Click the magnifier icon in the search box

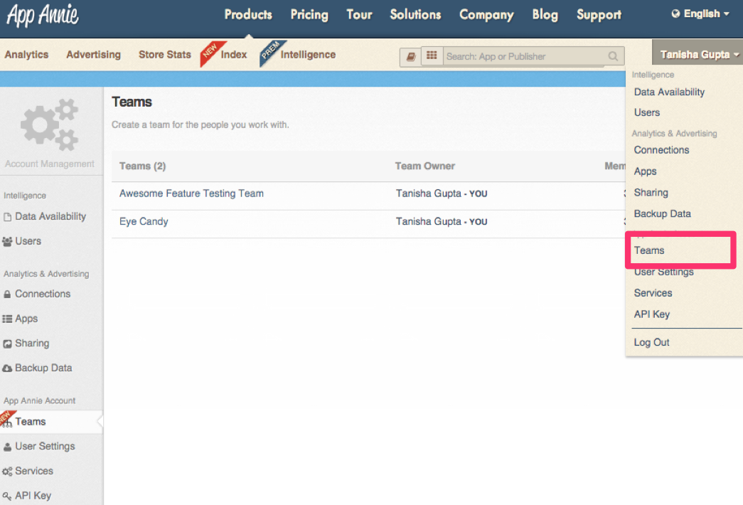(x=613, y=56)
